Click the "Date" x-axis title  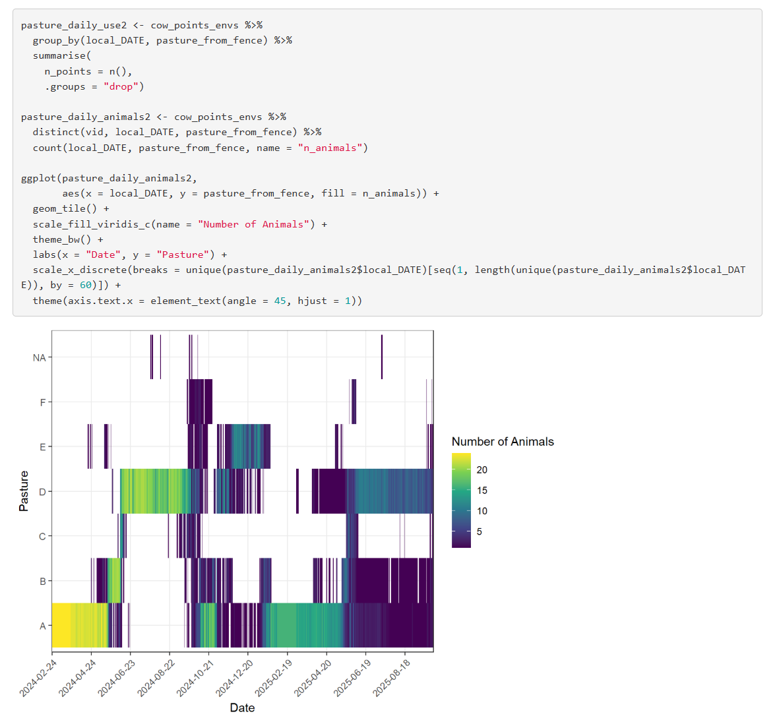(242, 708)
